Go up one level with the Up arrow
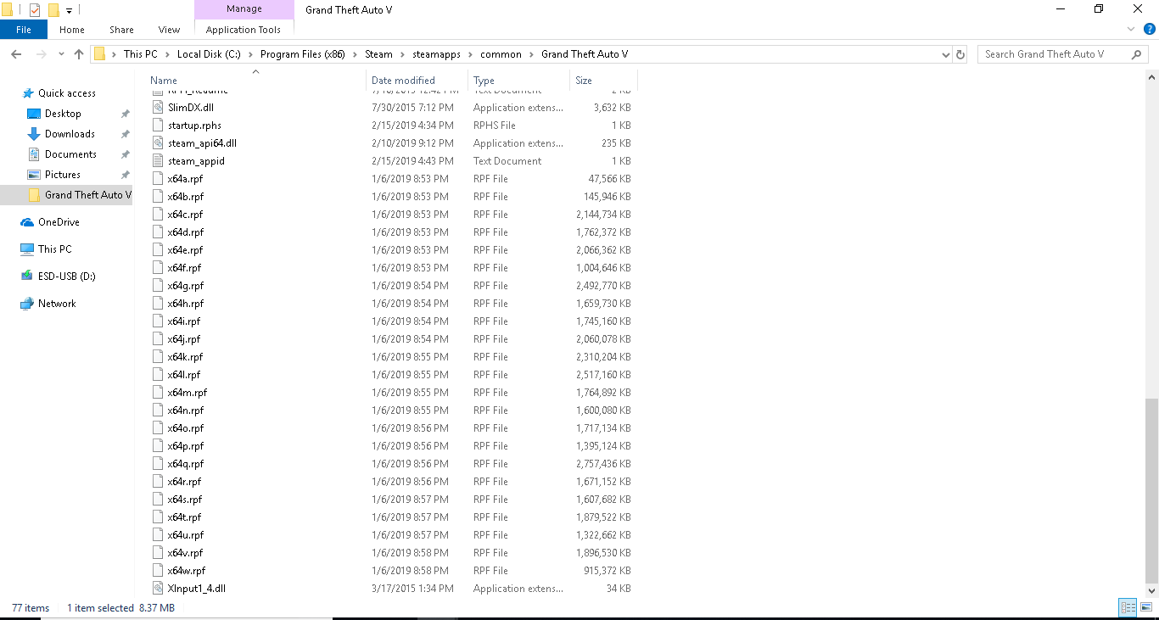1159x620 pixels. point(79,54)
